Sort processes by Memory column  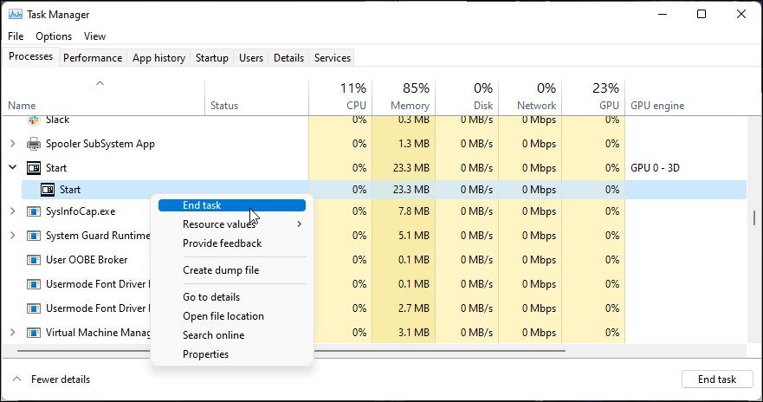410,97
